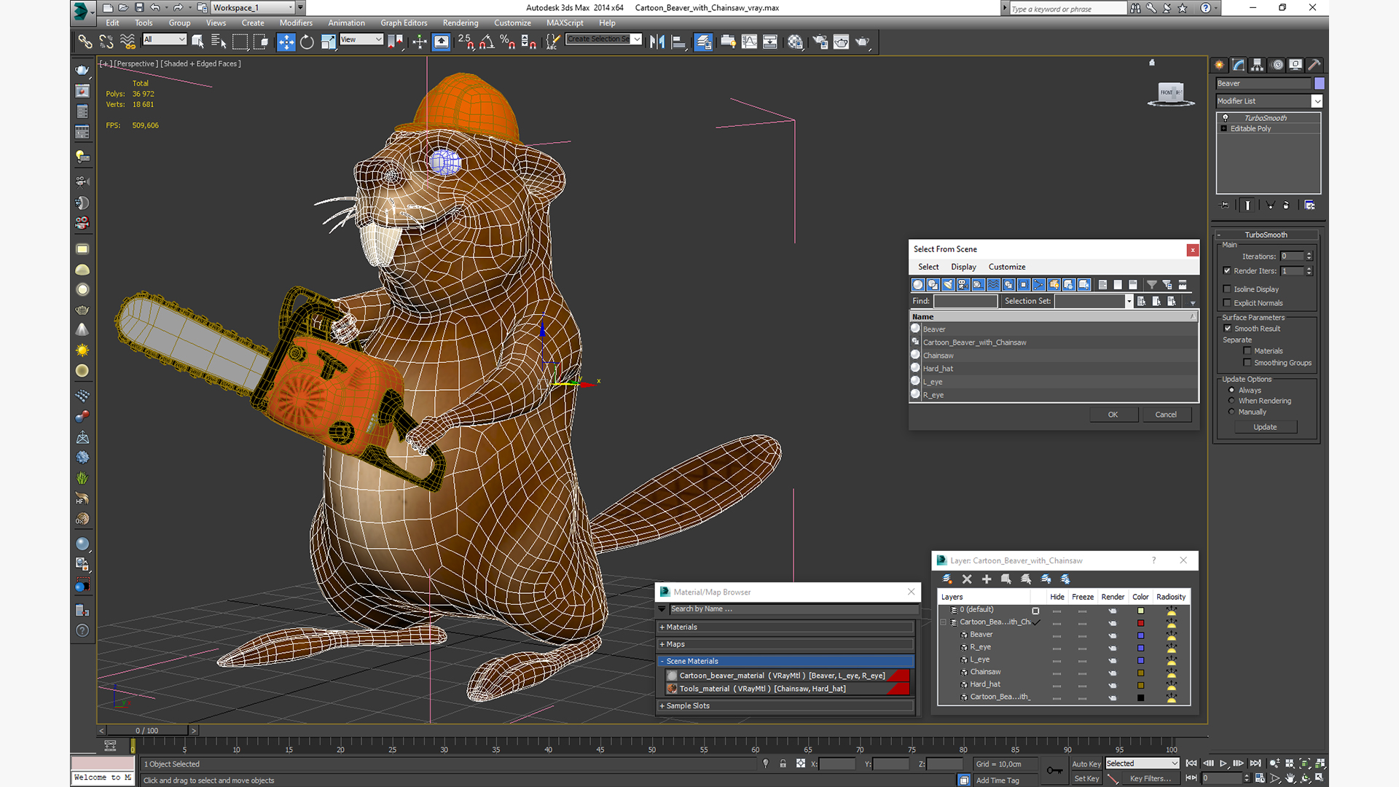Click Create New Layer icon in Layer window
1399x787 pixels.
coord(947,579)
